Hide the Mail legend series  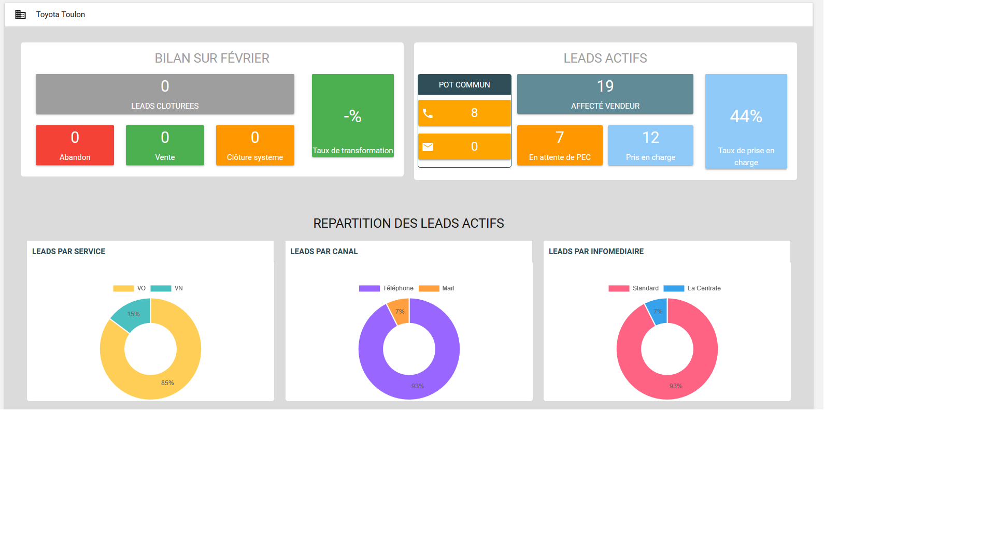point(436,288)
